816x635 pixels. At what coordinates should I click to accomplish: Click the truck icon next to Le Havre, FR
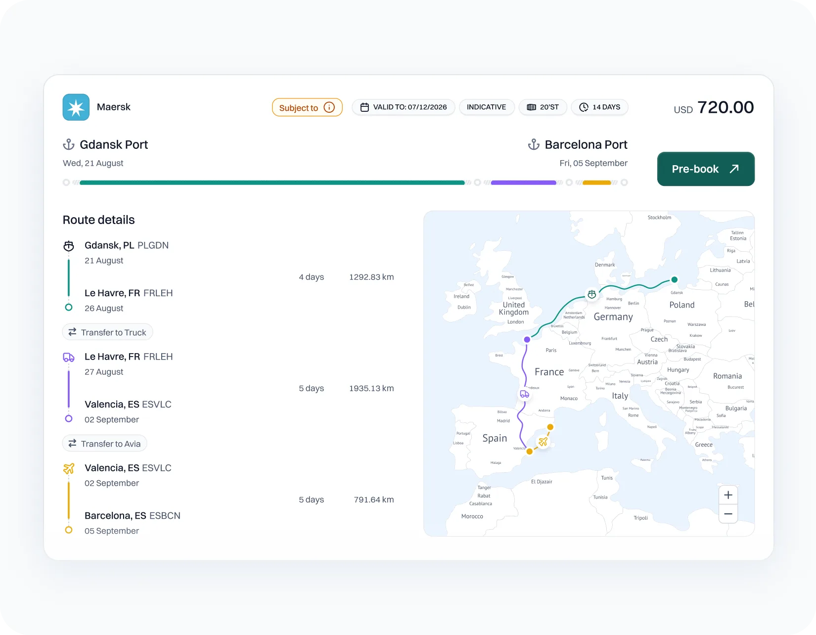[x=69, y=357]
